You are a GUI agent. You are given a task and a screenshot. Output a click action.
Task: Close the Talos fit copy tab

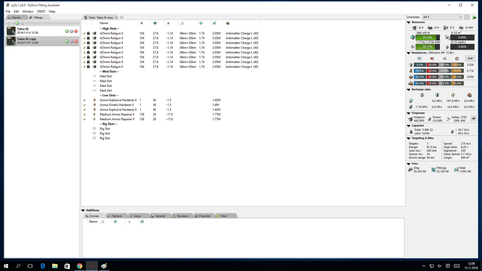point(116,17)
